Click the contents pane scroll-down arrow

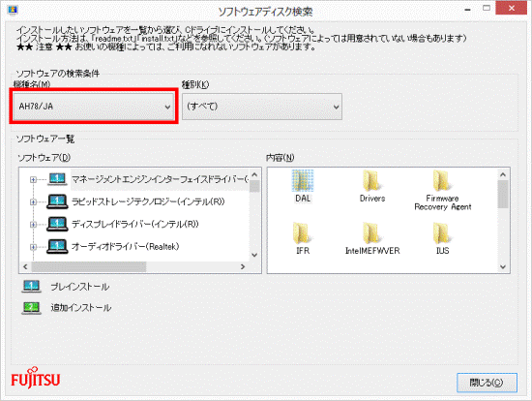pyautogui.click(x=503, y=267)
